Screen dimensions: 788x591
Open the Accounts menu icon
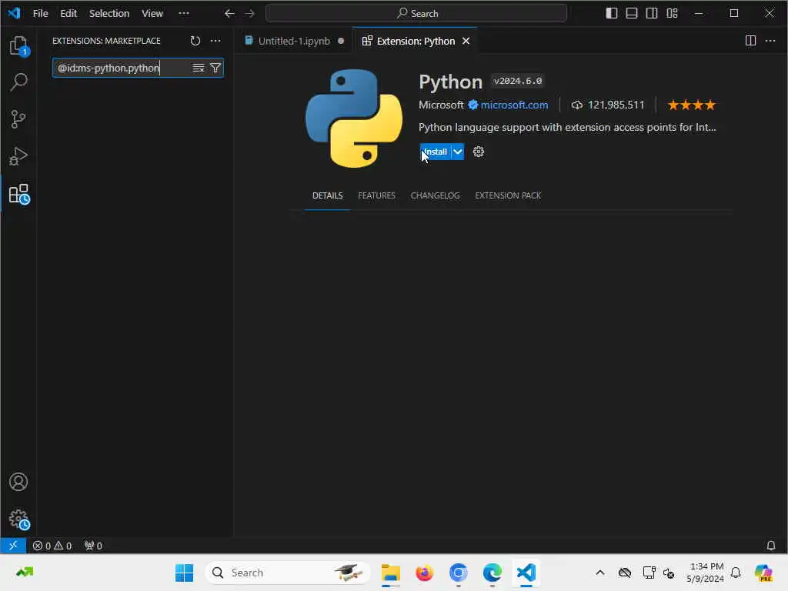(x=18, y=482)
